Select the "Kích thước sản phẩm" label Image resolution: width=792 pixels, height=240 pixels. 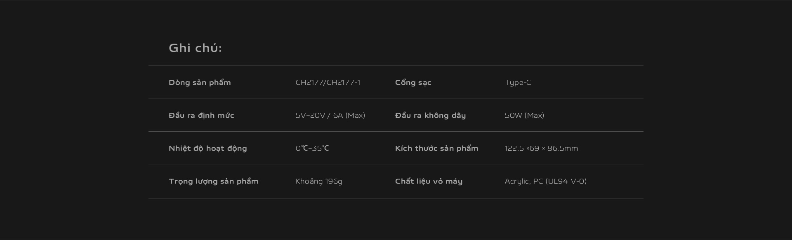pos(436,148)
